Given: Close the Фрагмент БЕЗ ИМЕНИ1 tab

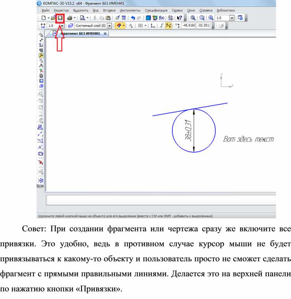Looking at the screenshot, I should (104, 33).
